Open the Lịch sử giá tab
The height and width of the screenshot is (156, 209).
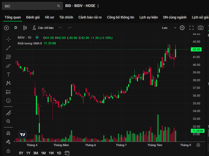pyautogui.click(x=200, y=17)
